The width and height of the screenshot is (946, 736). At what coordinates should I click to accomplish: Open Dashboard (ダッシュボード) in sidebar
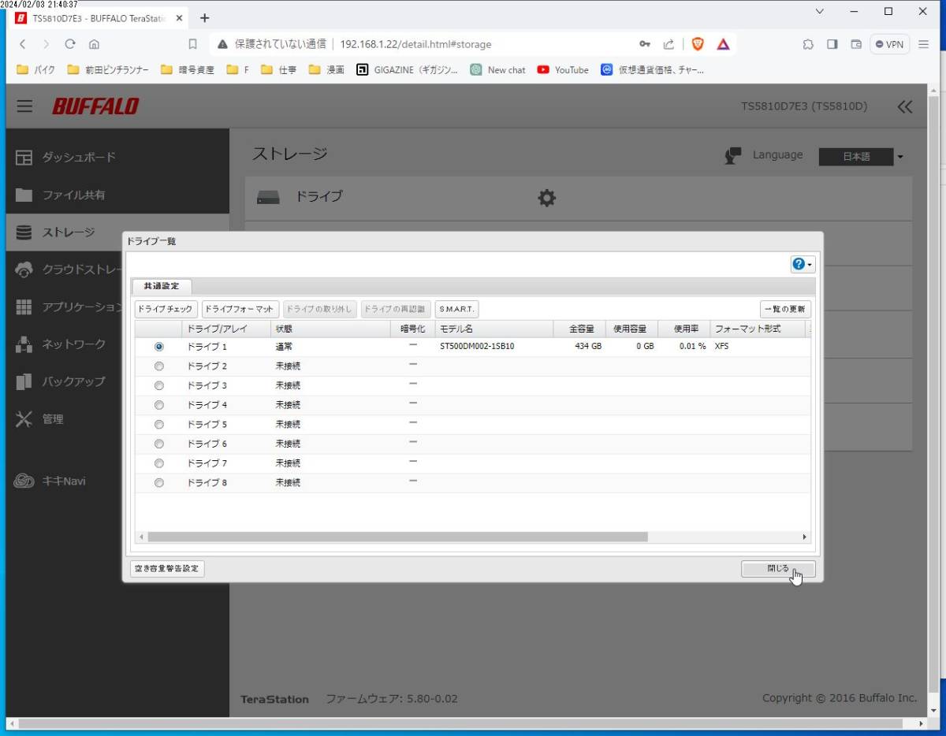point(117,157)
